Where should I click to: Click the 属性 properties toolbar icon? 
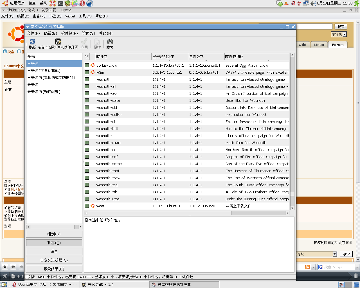pos(97,42)
